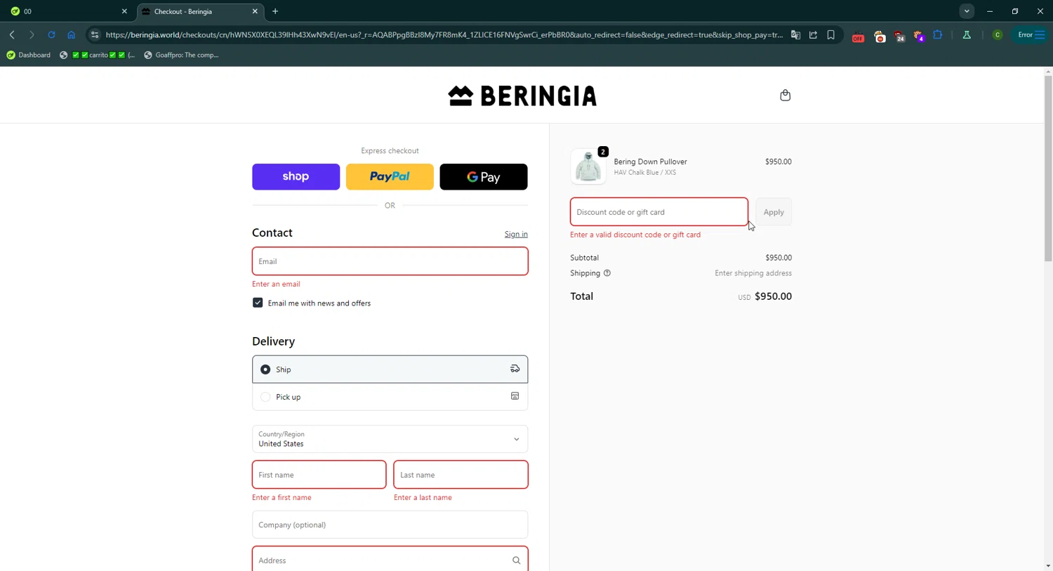Viewport: 1053px width, 571px height.
Task: Click the cookie extension with badge 4
Action: [919, 37]
